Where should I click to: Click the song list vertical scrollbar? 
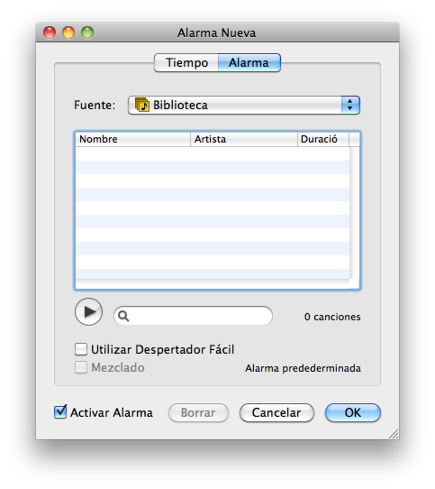point(354,213)
